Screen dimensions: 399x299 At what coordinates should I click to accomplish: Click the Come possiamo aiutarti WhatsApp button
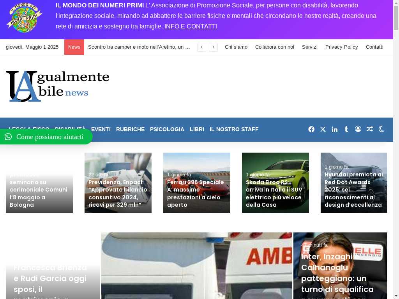pyautogui.click(x=46, y=137)
